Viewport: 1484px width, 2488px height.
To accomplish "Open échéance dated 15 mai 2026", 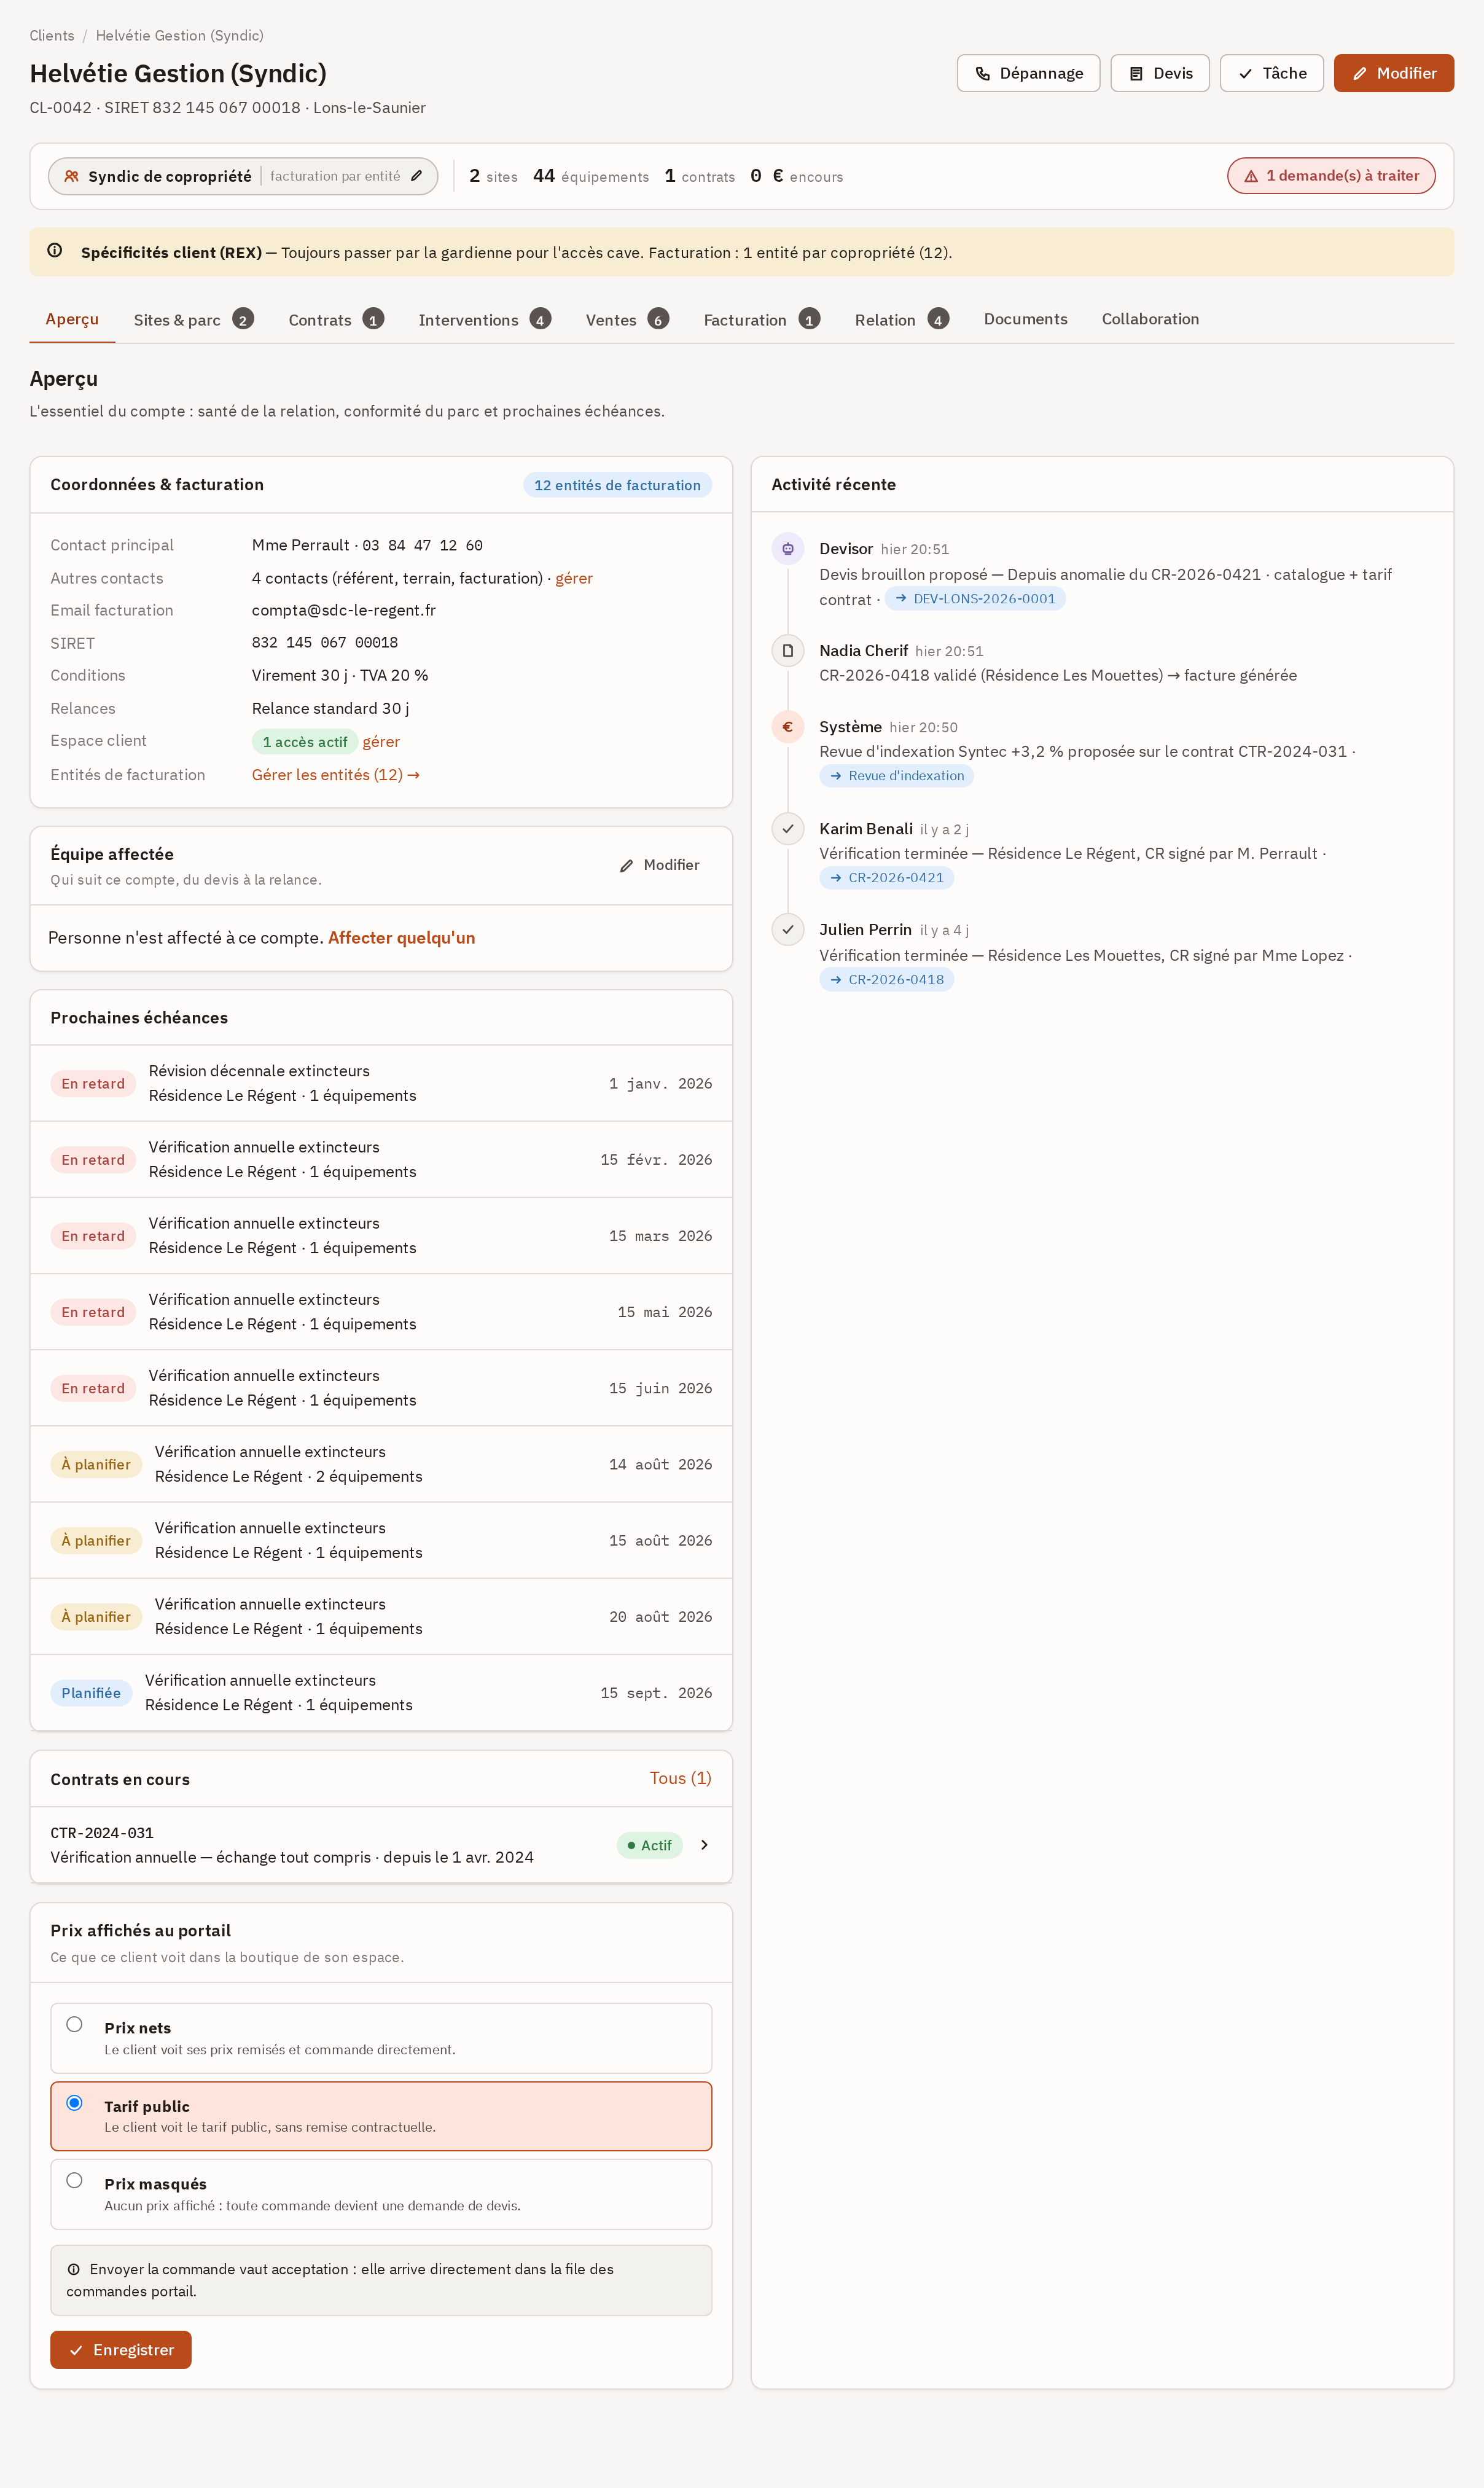I will [381, 1311].
